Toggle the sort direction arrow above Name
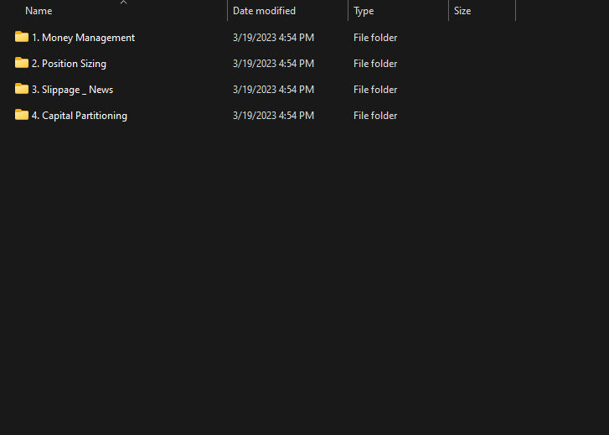The image size is (609, 435). [123, 3]
